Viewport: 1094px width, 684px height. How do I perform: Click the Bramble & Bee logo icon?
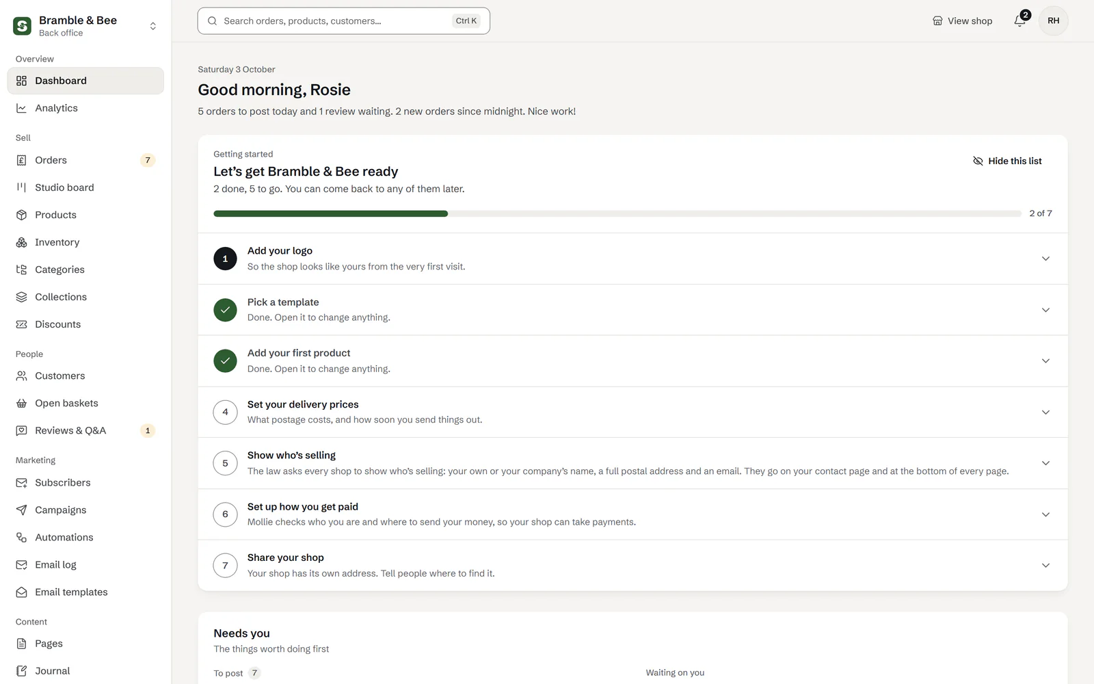[x=22, y=26]
